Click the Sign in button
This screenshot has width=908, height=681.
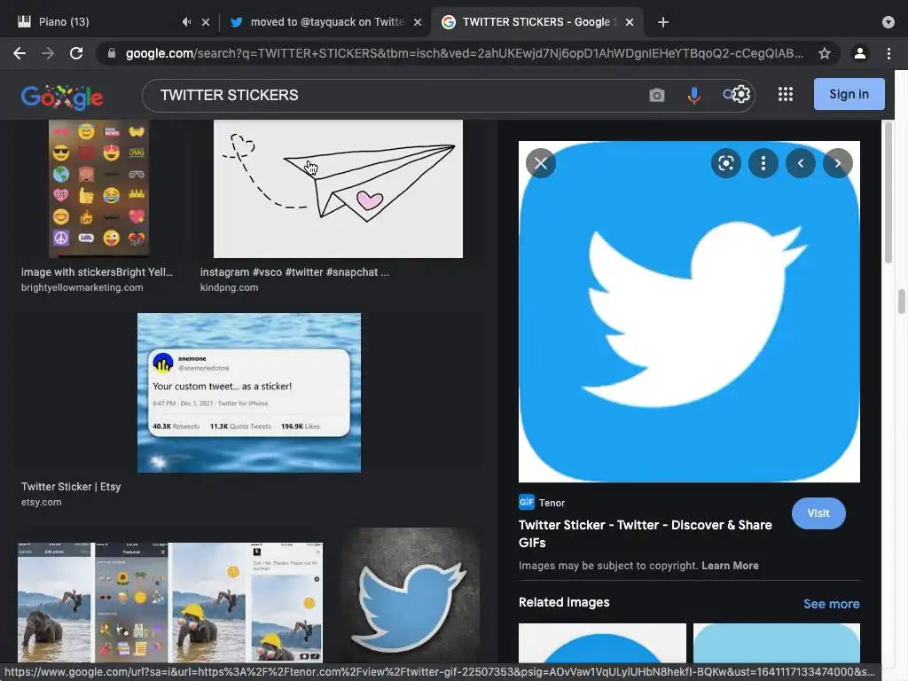pyautogui.click(x=849, y=94)
